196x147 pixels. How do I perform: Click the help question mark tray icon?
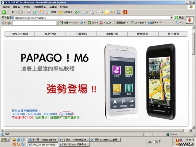click(155, 142)
